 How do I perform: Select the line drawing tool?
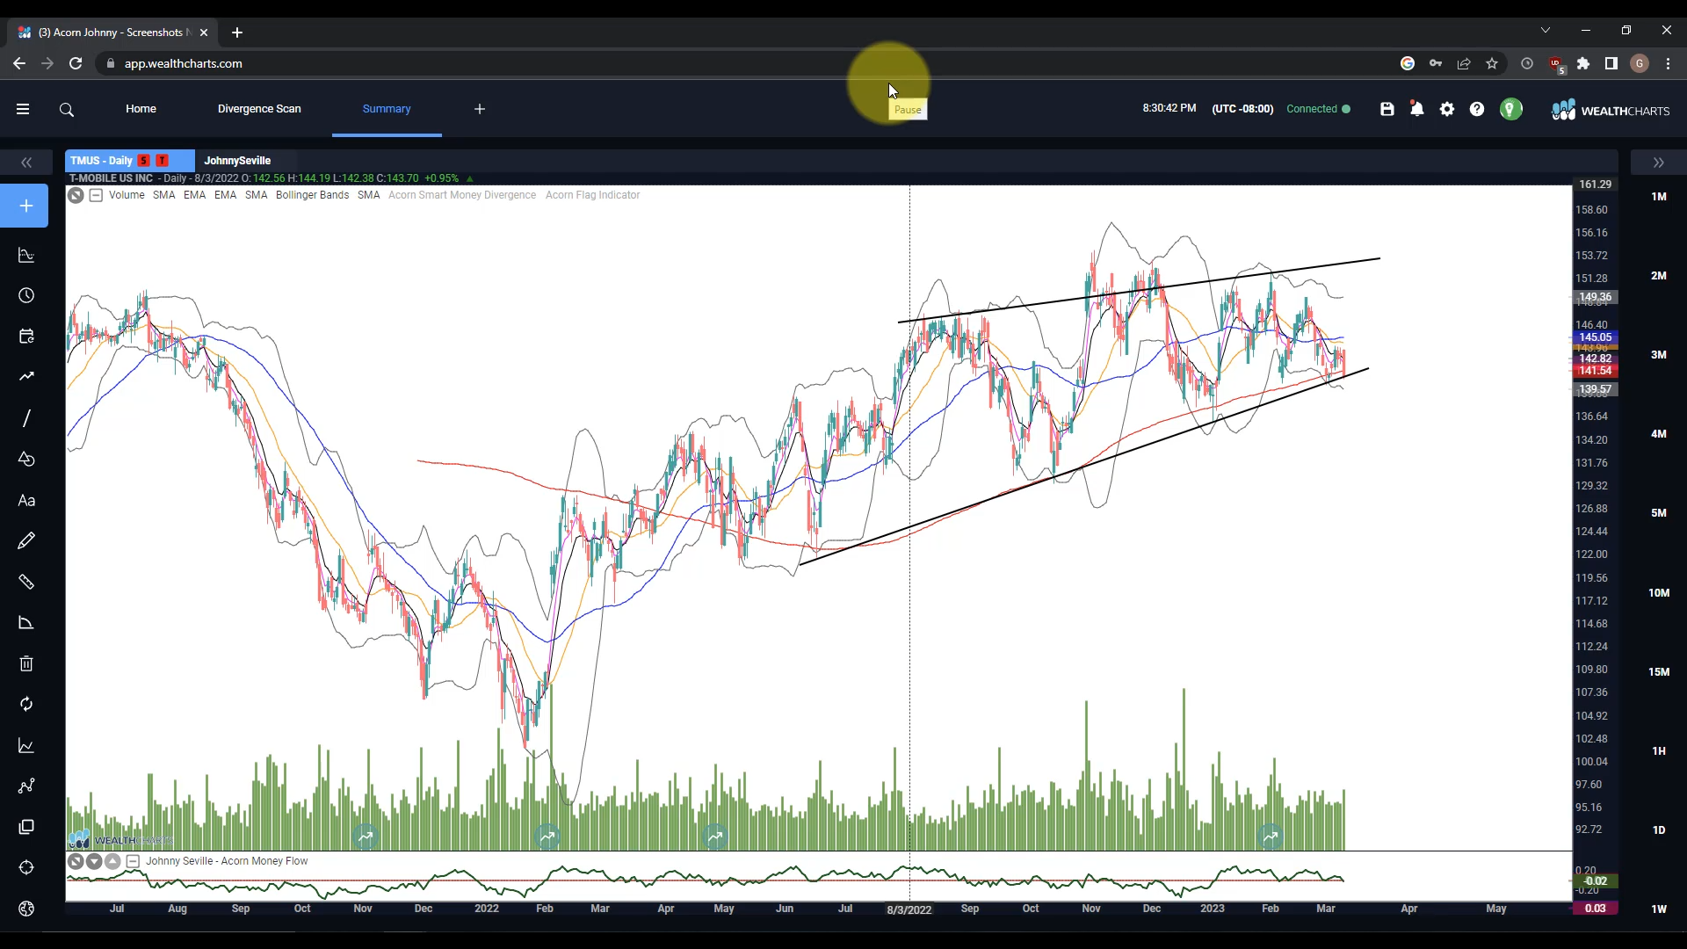click(26, 418)
